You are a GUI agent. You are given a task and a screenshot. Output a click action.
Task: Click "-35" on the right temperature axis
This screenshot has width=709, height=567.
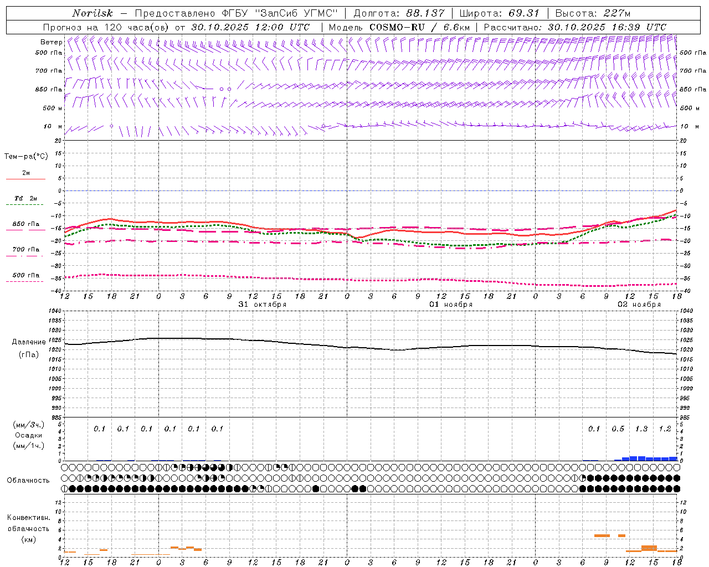pyautogui.click(x=685, y=279)
